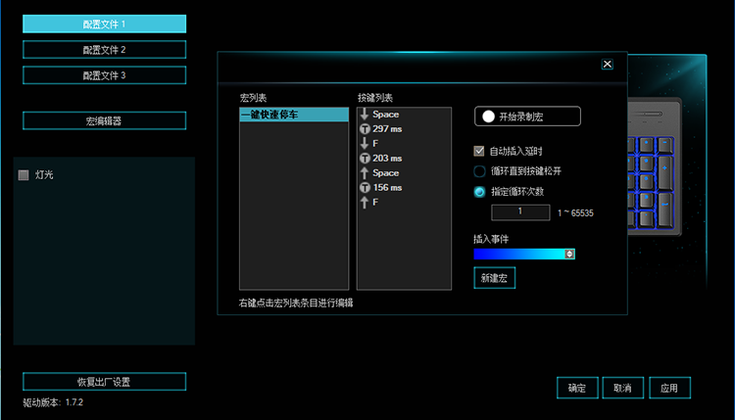Switch to 配置文件 2 profile
The image size is (735, 420).
(104, 50)
